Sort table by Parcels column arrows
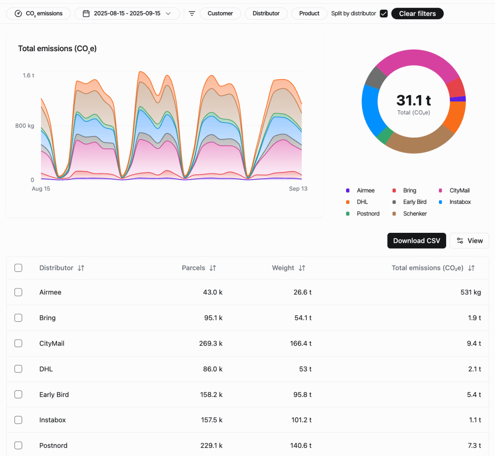 pos(213,268)
